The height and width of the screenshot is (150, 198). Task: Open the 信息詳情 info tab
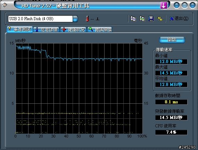[46, 30]
